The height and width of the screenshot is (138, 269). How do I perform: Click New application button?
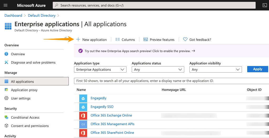91,40
